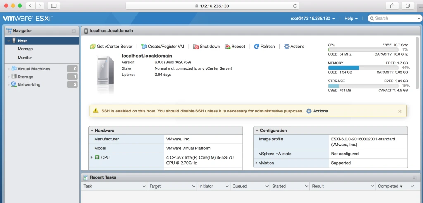Reboot the host using Reboot button
Image resolution: width=423 pixels, height=203 pixels.
click(235, 47)
